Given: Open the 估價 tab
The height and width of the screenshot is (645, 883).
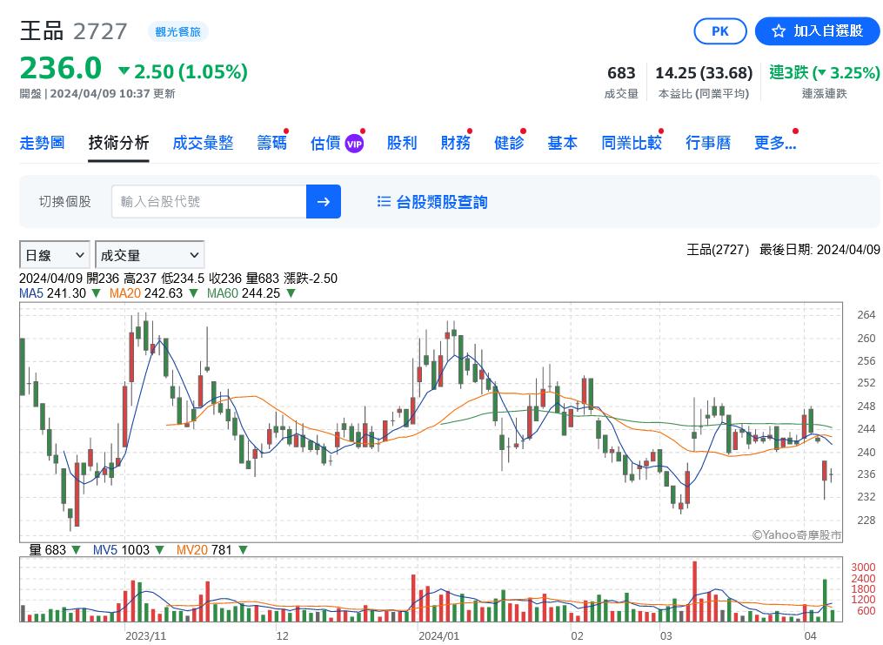Looking at the screenshot, I should click(325, 143).
